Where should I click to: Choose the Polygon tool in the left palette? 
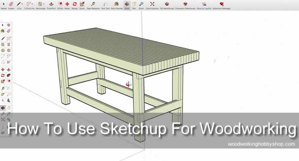8,50
